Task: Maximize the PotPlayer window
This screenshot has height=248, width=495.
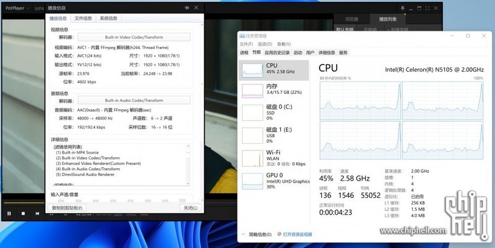Action: (x=420, y=8)
